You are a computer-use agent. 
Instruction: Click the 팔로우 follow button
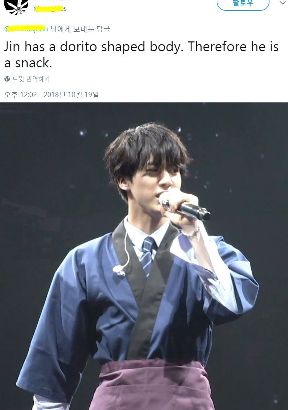click(243, 4)
